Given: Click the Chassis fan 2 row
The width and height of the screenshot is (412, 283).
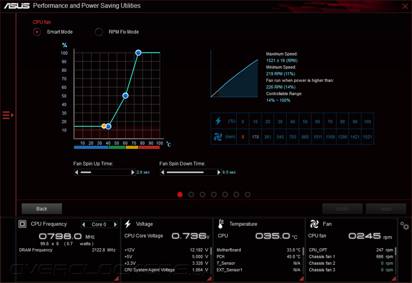Looking at the screenshot, I should [x=351, y=264].
